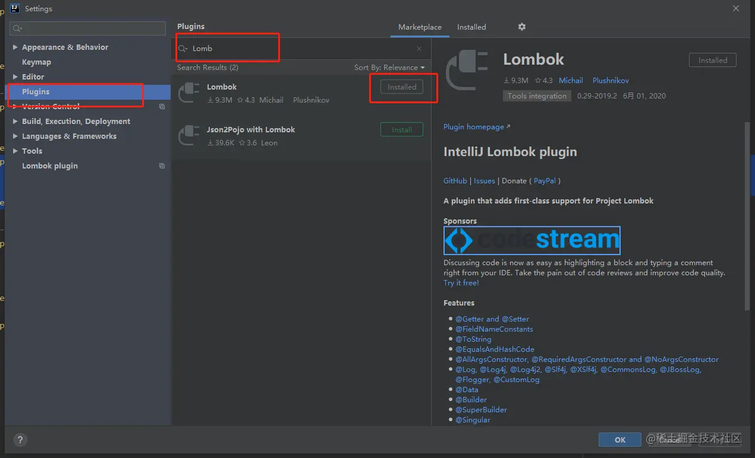The width and height of the screenshot is (755, 458).
Task: Click the IntelliJ logo in title bar
Action: click(15, 8)
